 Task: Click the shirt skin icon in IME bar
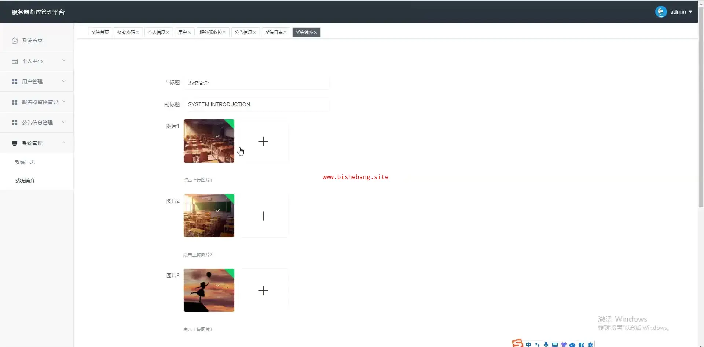[x=564, y=344]
